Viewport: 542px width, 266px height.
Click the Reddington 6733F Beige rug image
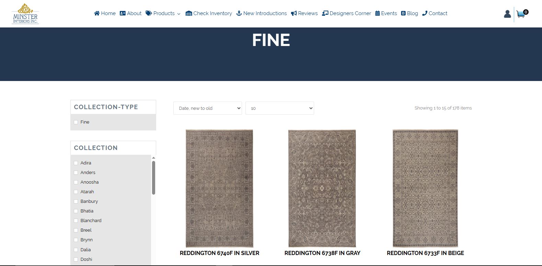[x=425, y=188]
